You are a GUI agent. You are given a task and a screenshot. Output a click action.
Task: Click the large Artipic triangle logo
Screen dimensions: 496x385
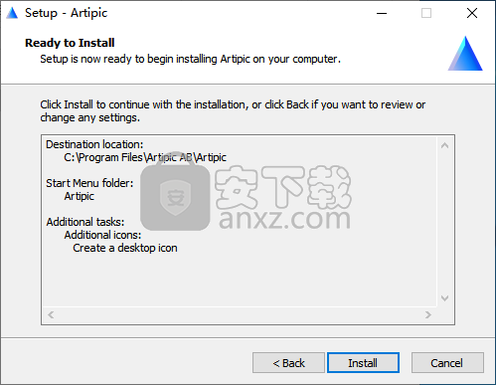[465, 54]
